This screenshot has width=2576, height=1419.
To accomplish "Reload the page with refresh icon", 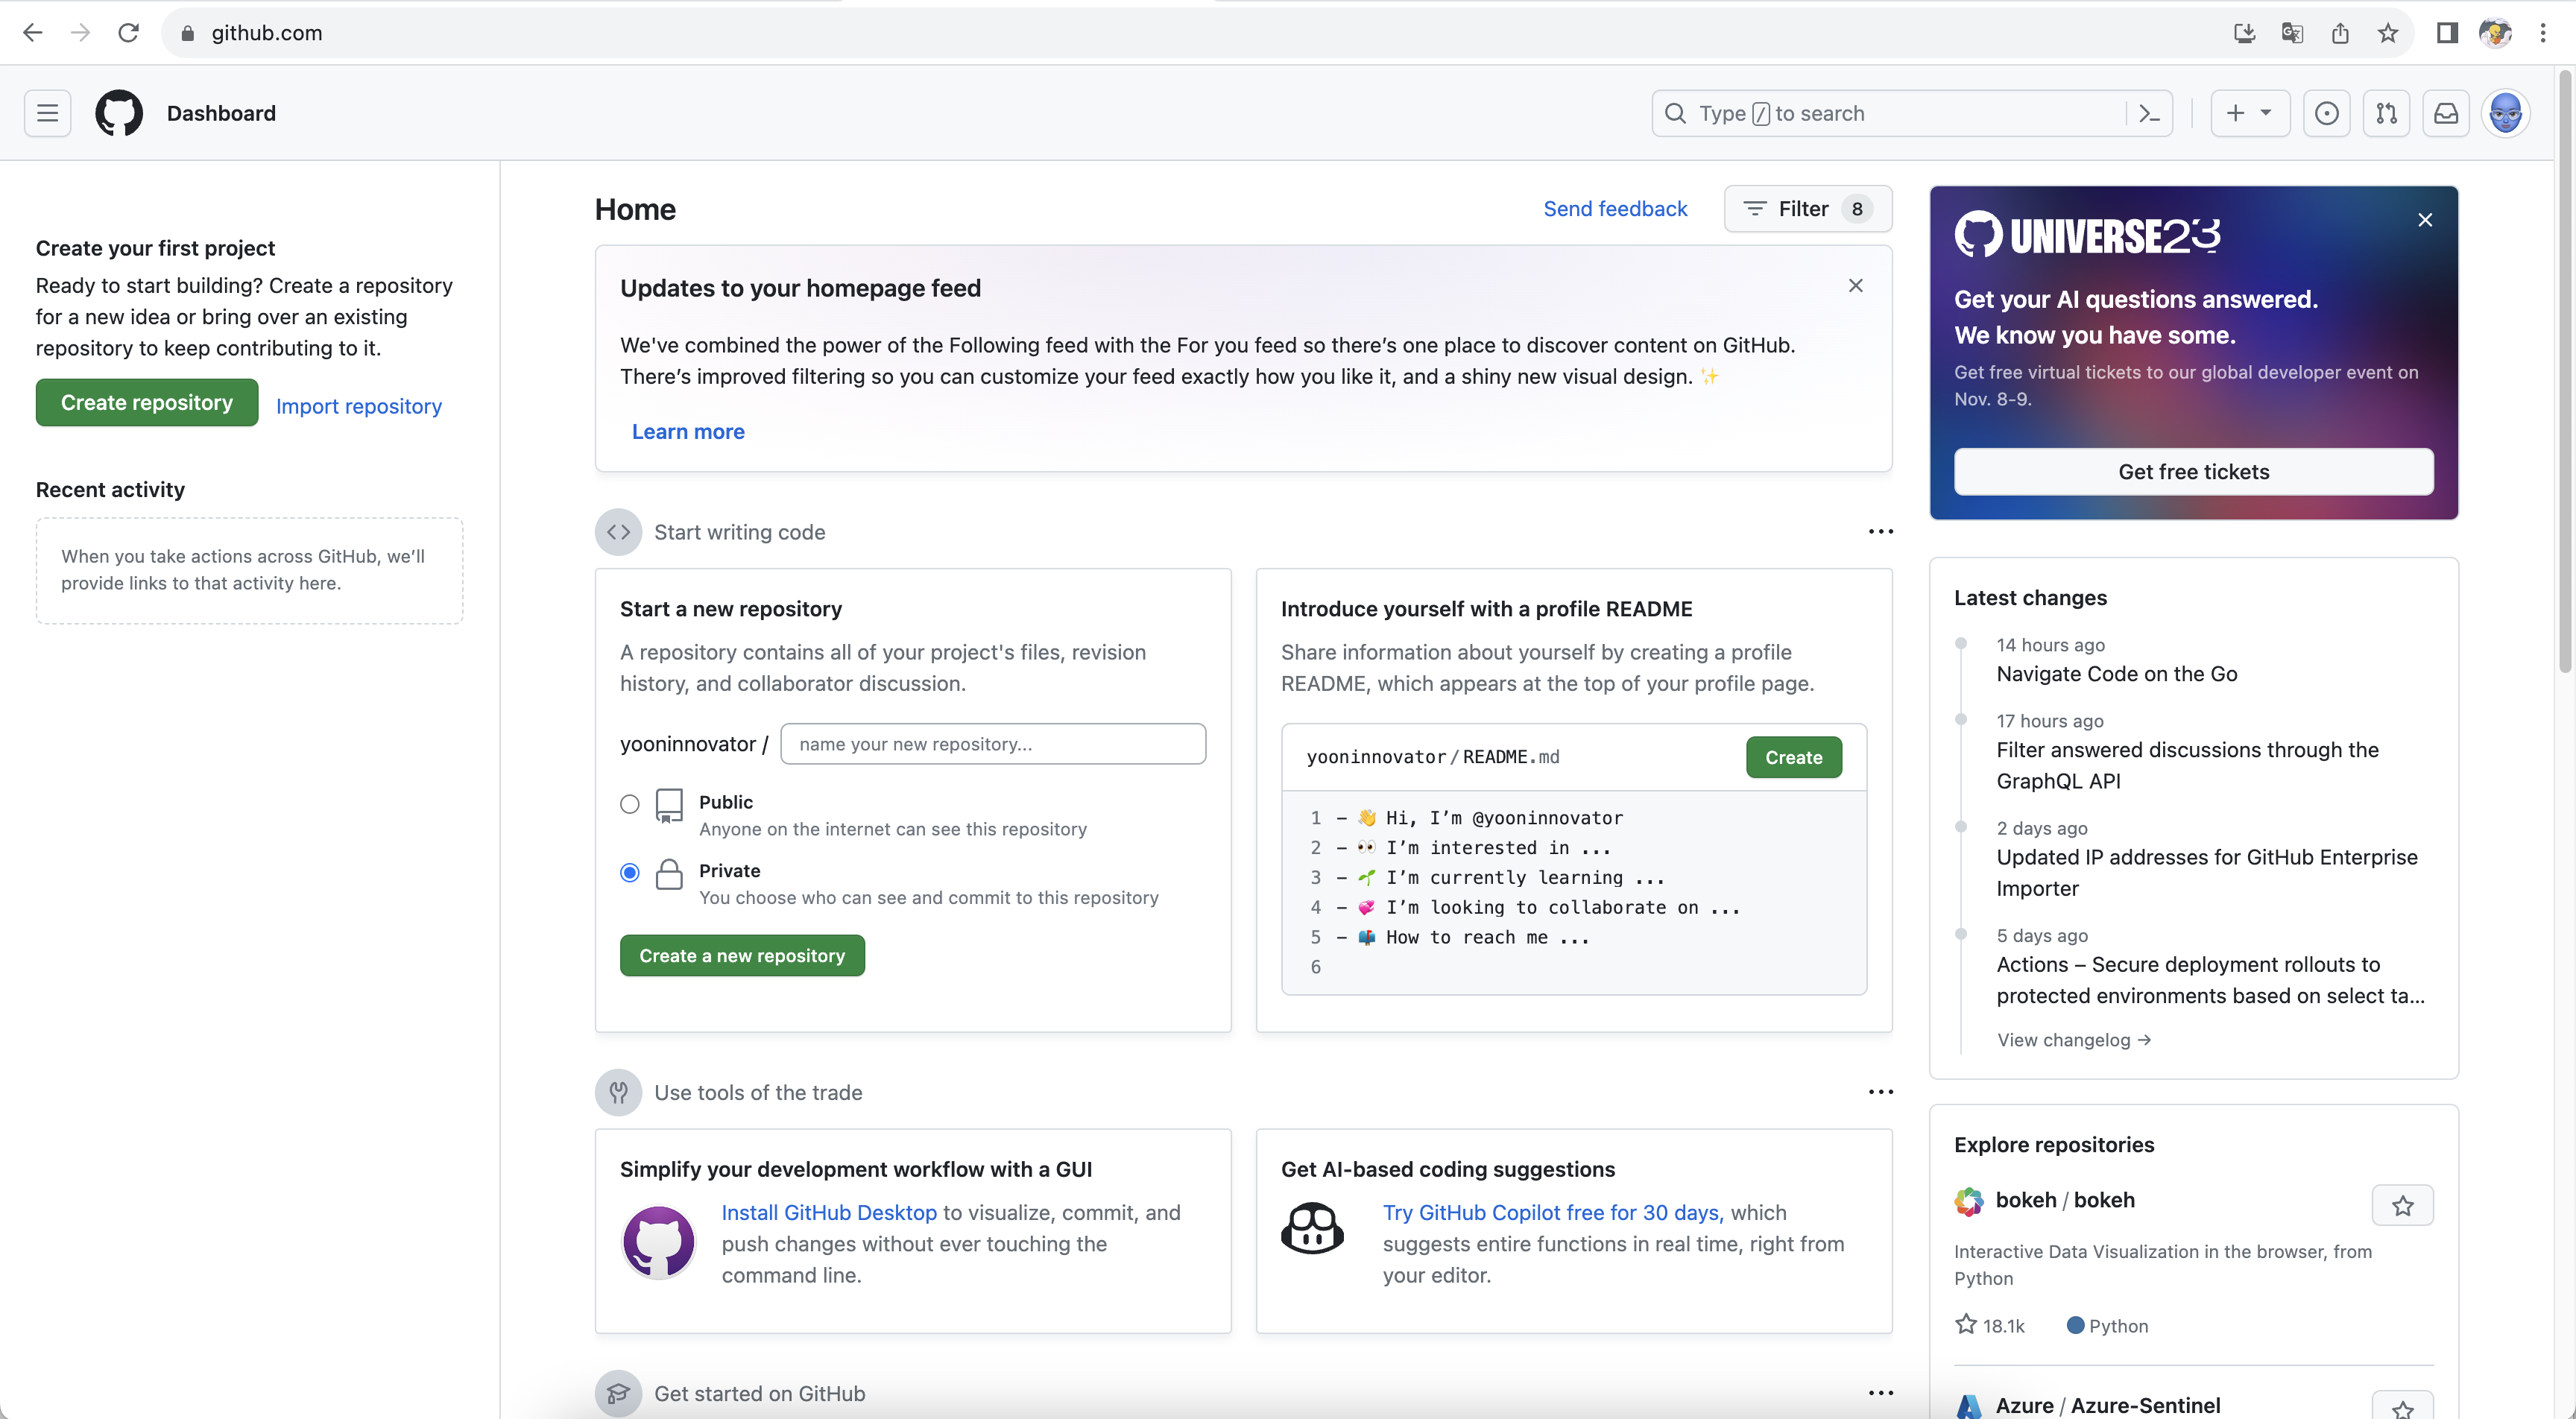I will pos(128,33).
